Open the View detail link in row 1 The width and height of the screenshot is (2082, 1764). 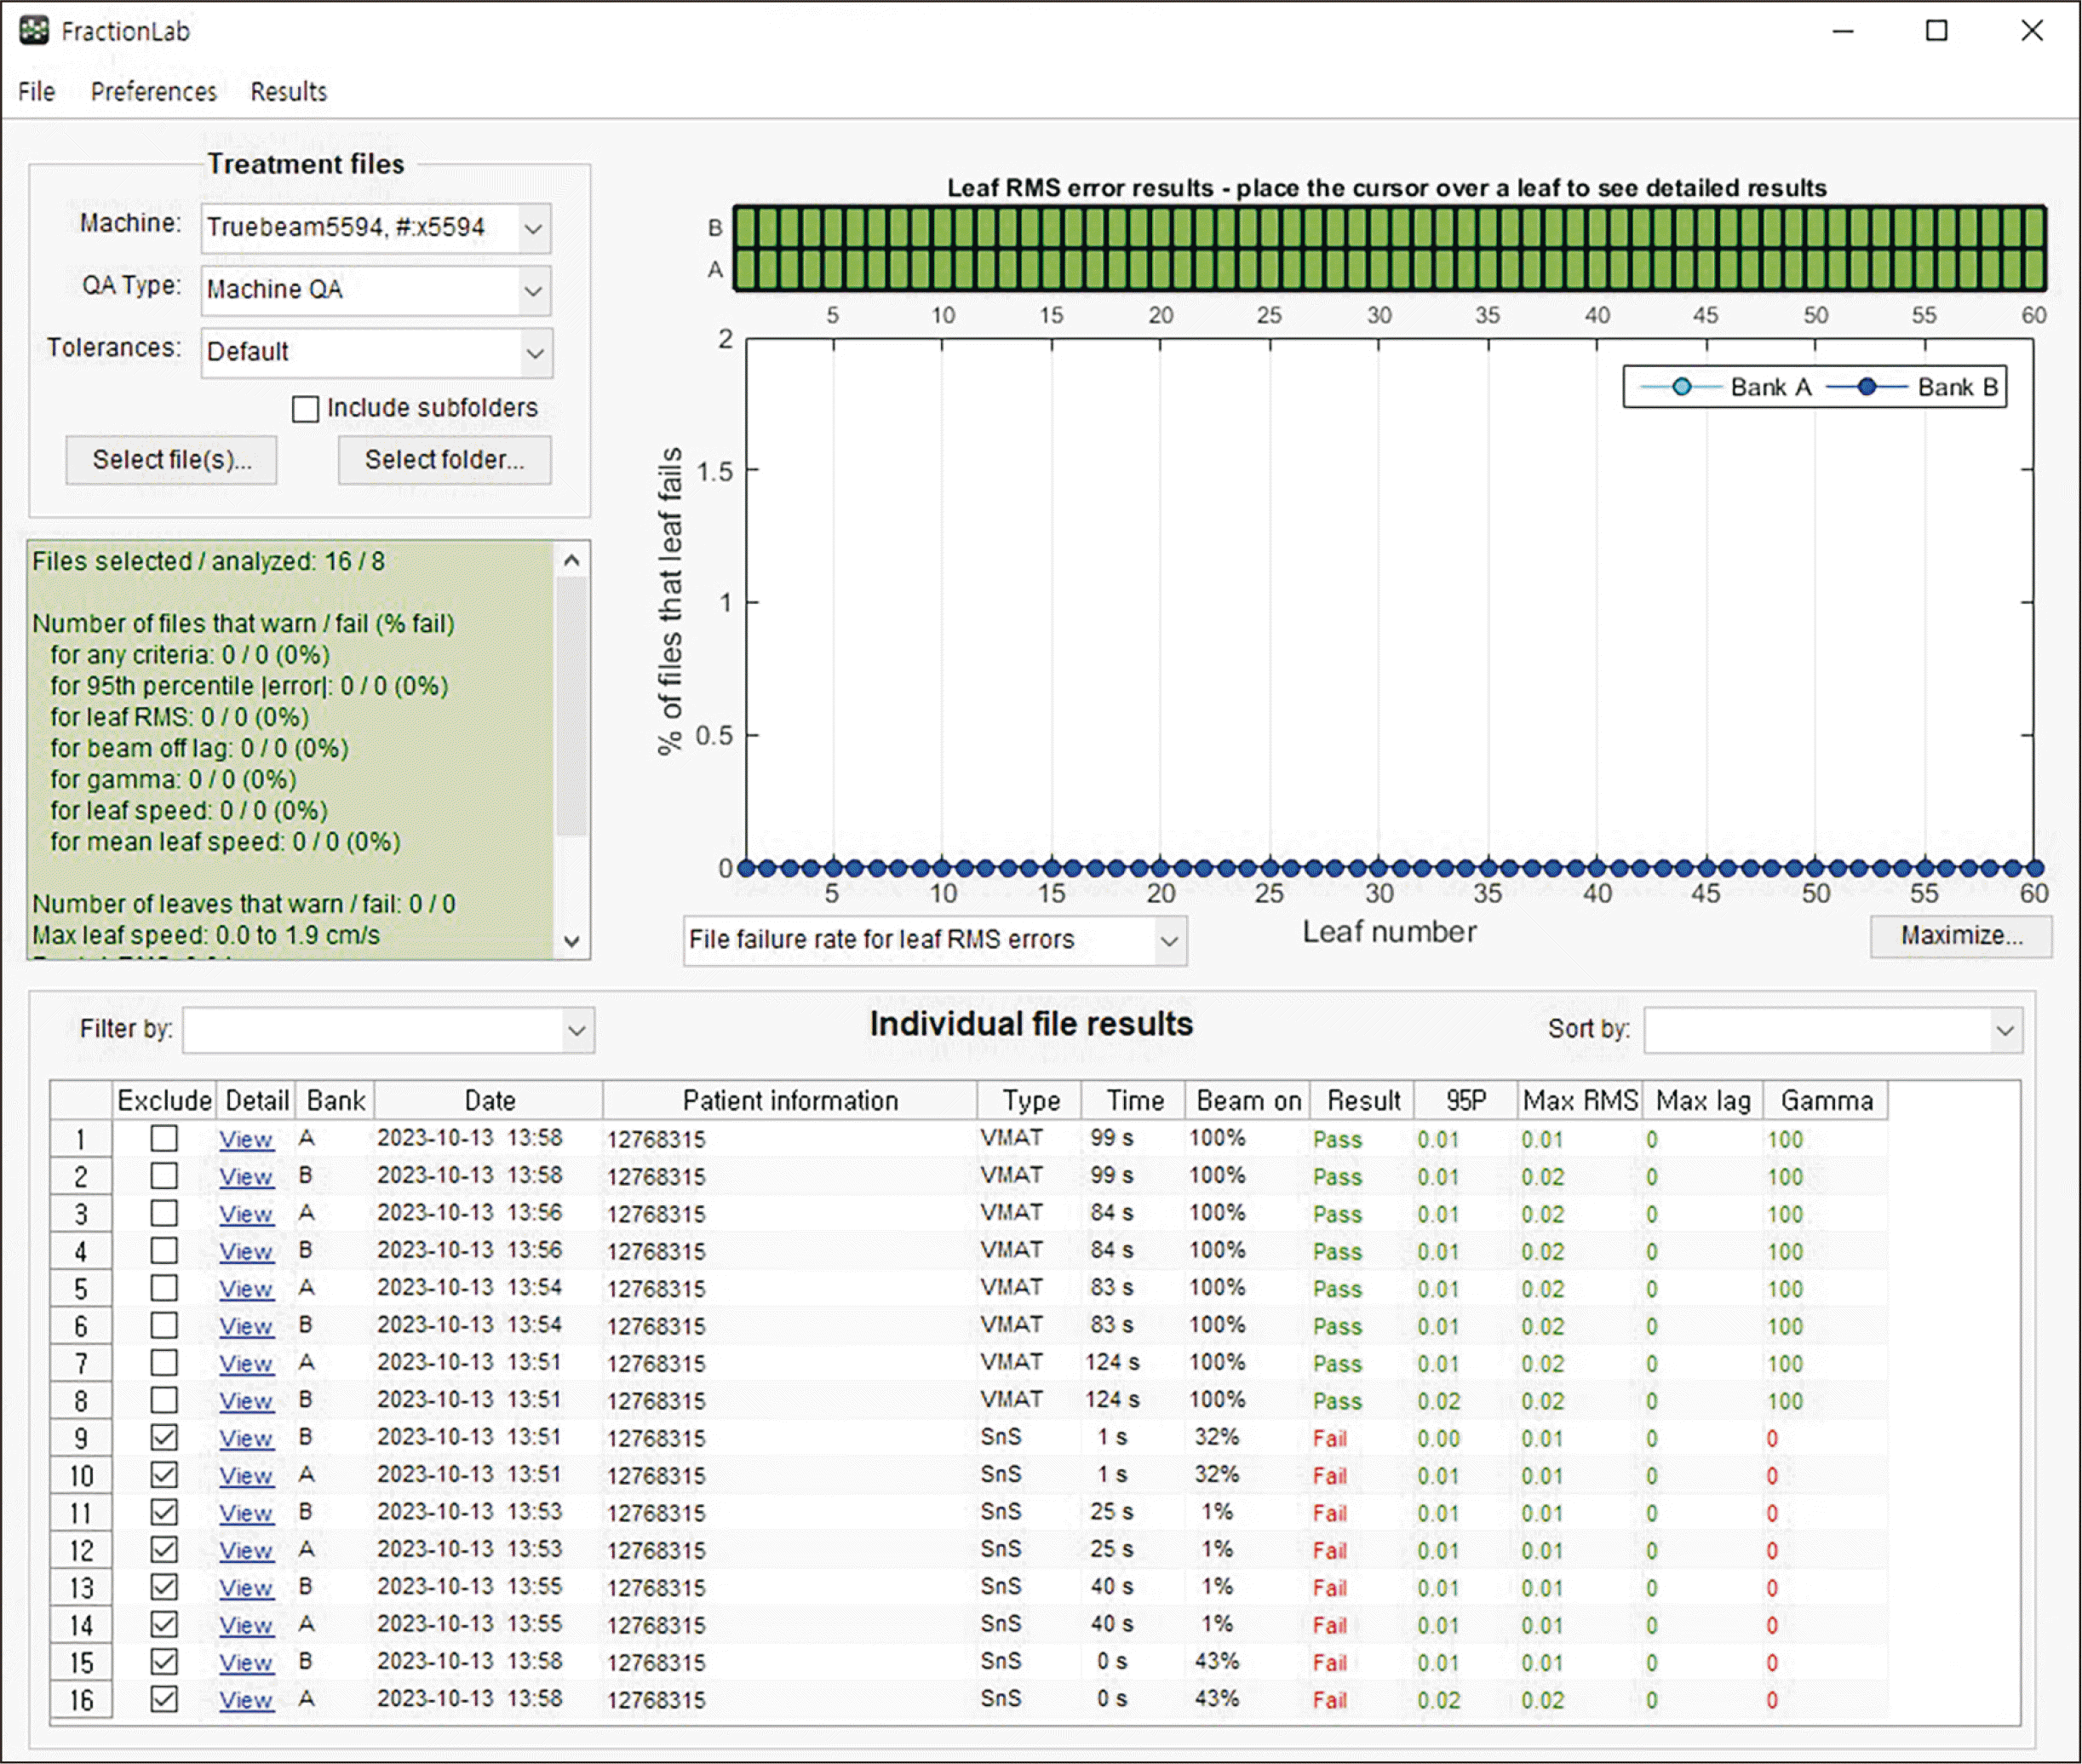tap(246, 1139)
